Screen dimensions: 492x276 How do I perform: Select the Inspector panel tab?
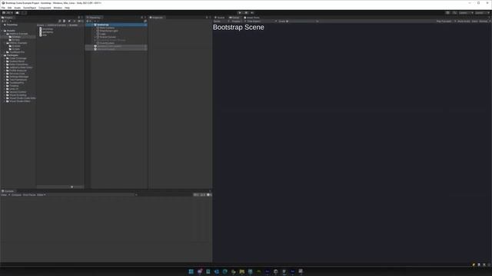[156, 18]
